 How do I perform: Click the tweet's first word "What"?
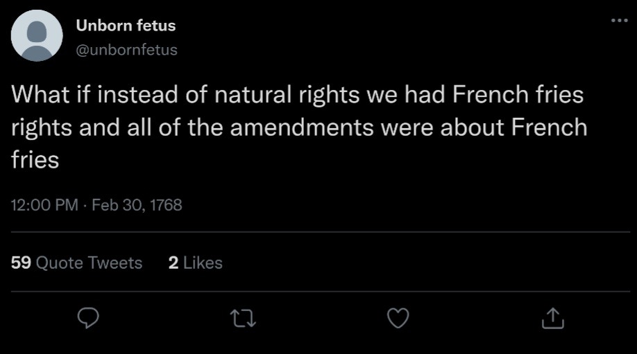point(40,96)
